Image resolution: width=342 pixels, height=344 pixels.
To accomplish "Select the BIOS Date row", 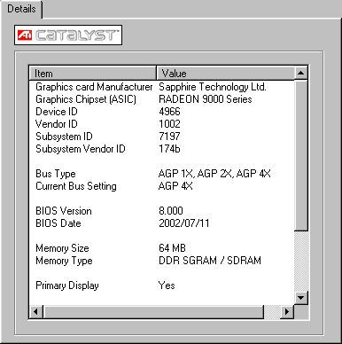I will click(x=162, y=223).
